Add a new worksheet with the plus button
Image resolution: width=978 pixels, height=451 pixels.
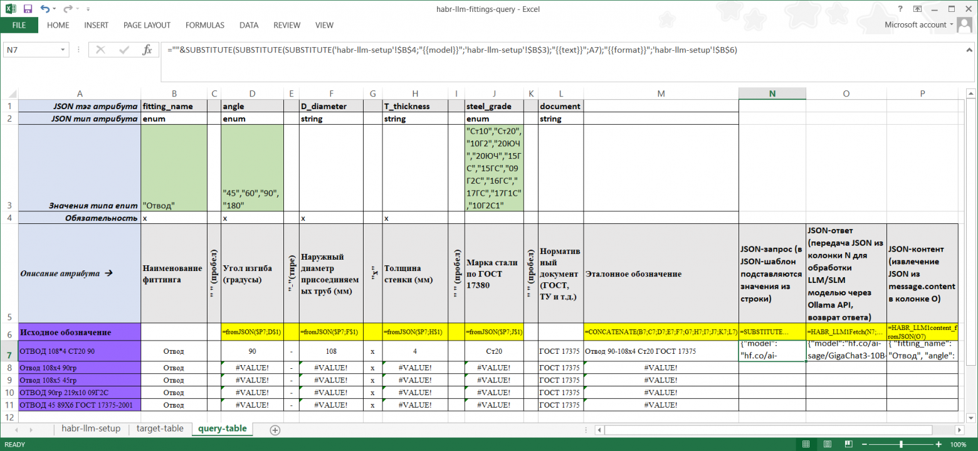pyautogui.click(x=274, y=429)
